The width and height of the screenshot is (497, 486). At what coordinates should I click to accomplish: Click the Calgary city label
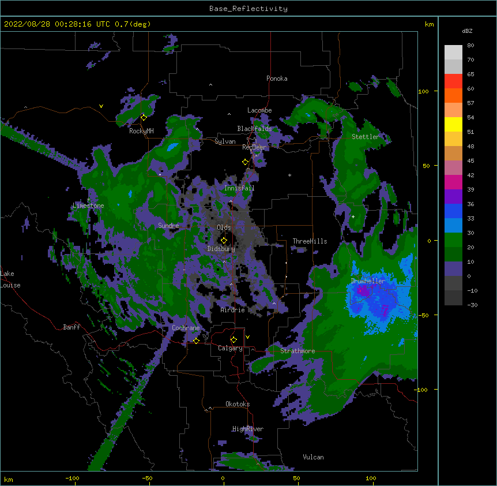point(231,348)
